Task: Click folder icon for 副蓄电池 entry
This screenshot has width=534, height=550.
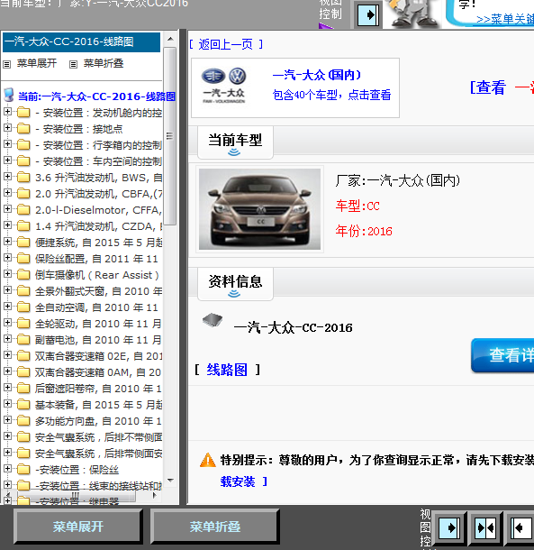Action: [23, 339]
